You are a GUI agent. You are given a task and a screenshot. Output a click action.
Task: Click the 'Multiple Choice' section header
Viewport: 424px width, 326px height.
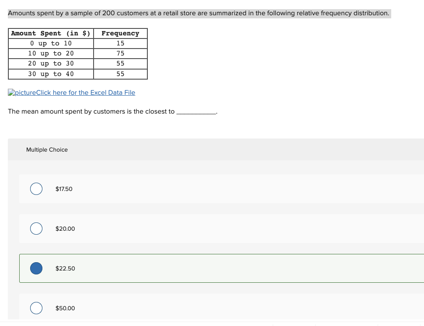coord(47,149)
